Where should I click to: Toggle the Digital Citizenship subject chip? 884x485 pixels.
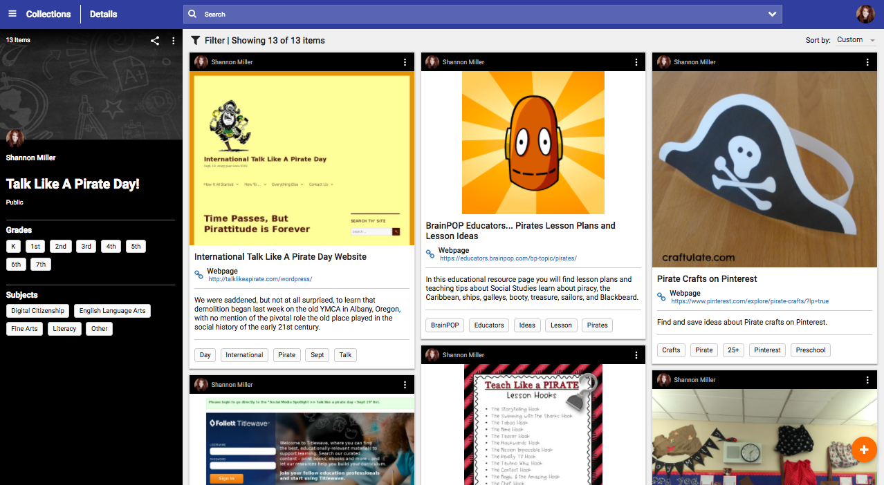[37, 310]
